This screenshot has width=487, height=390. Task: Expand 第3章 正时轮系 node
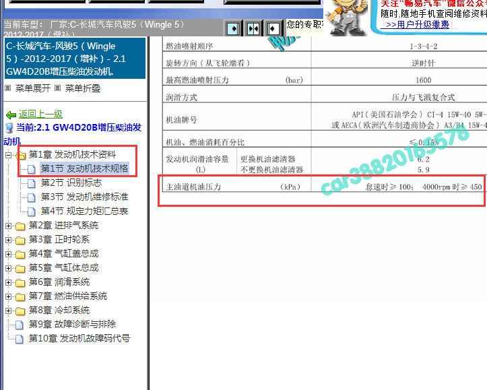coord(8,240)
